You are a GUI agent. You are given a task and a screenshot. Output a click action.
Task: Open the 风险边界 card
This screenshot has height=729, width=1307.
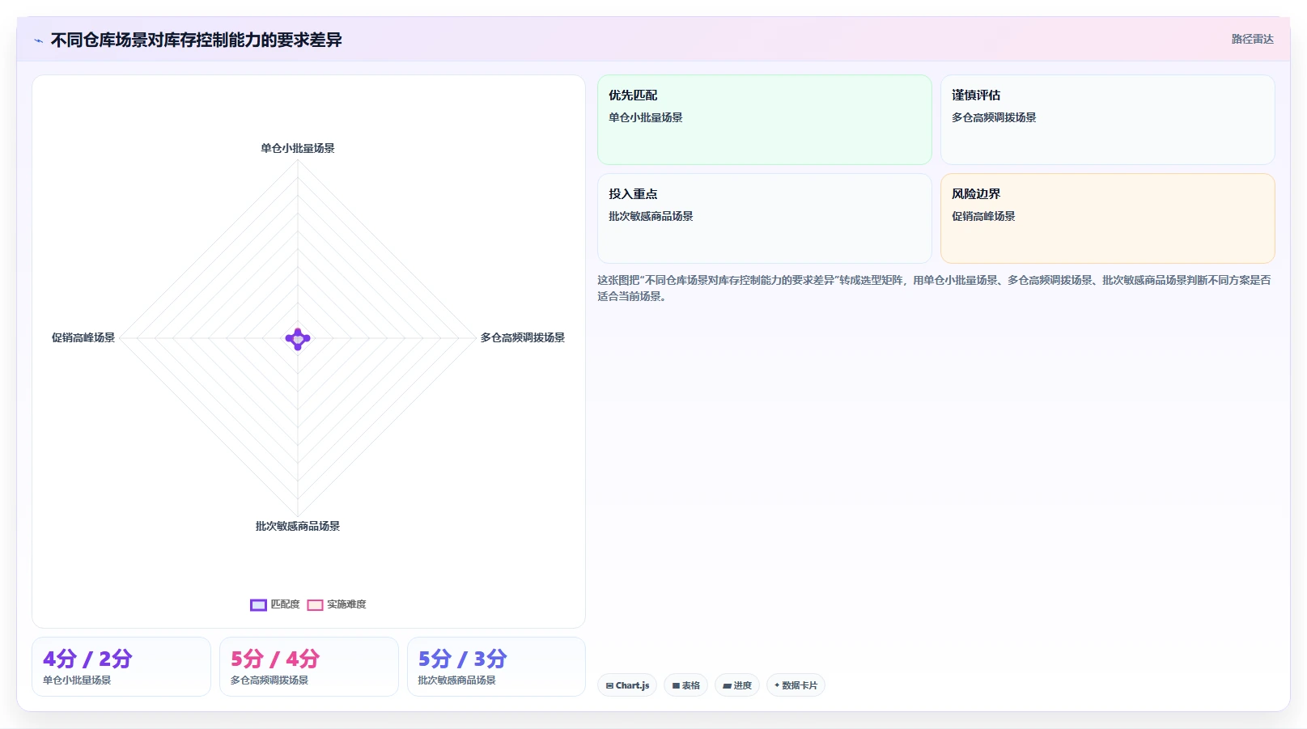point(1107,218)
